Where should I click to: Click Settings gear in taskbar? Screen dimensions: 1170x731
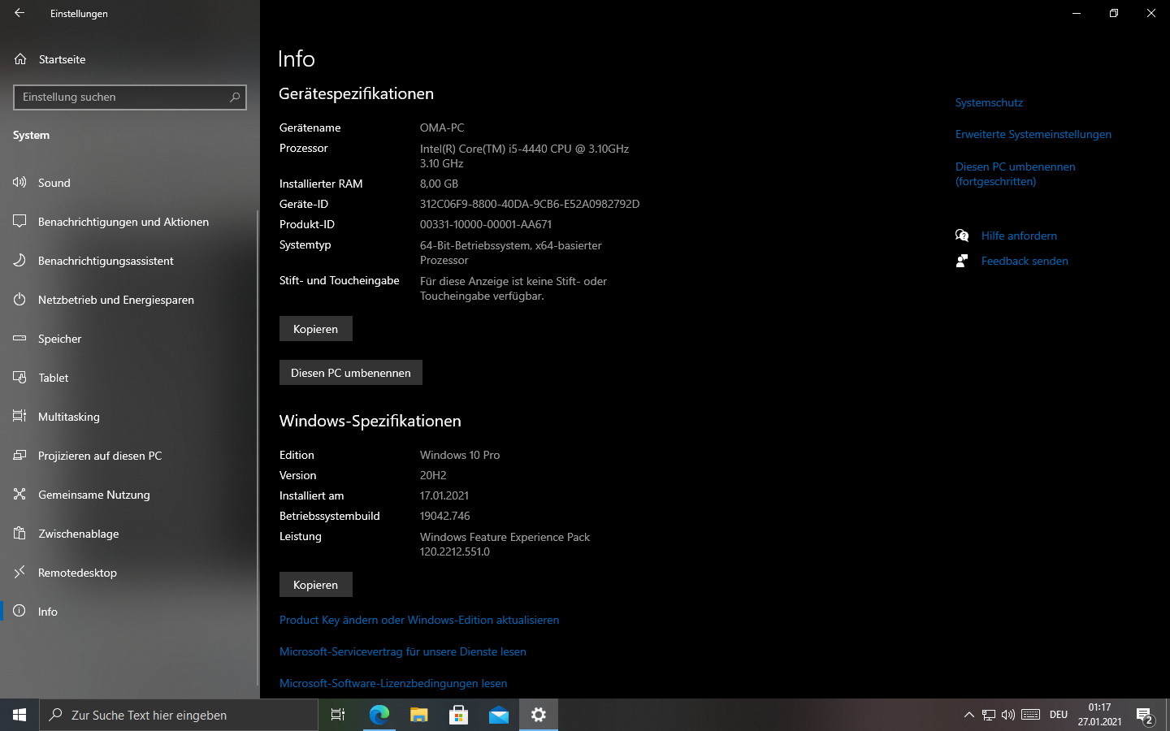coord(538,715)
